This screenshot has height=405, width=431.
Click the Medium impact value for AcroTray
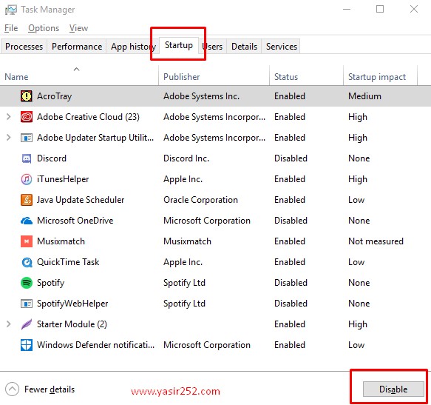click(x=364, y=96)
